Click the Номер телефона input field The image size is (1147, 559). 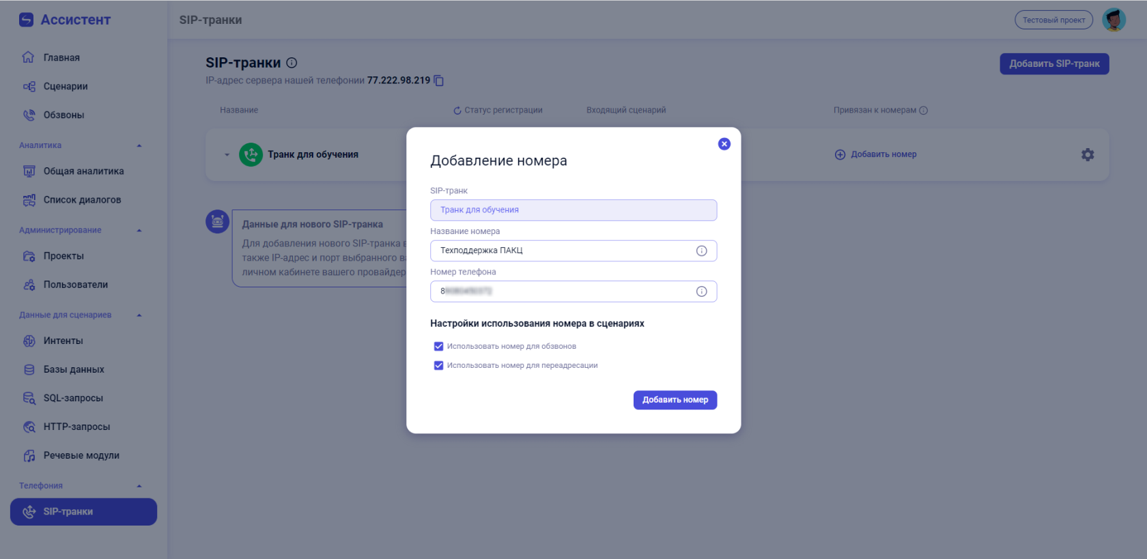tap(573, 291)
